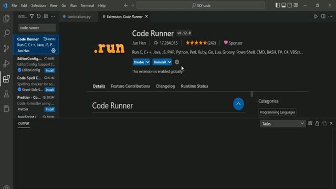Open the gear for Code Runner list item
Image resolution: width=336 pixels, height=189 pixels.
[x=54, y=50]
